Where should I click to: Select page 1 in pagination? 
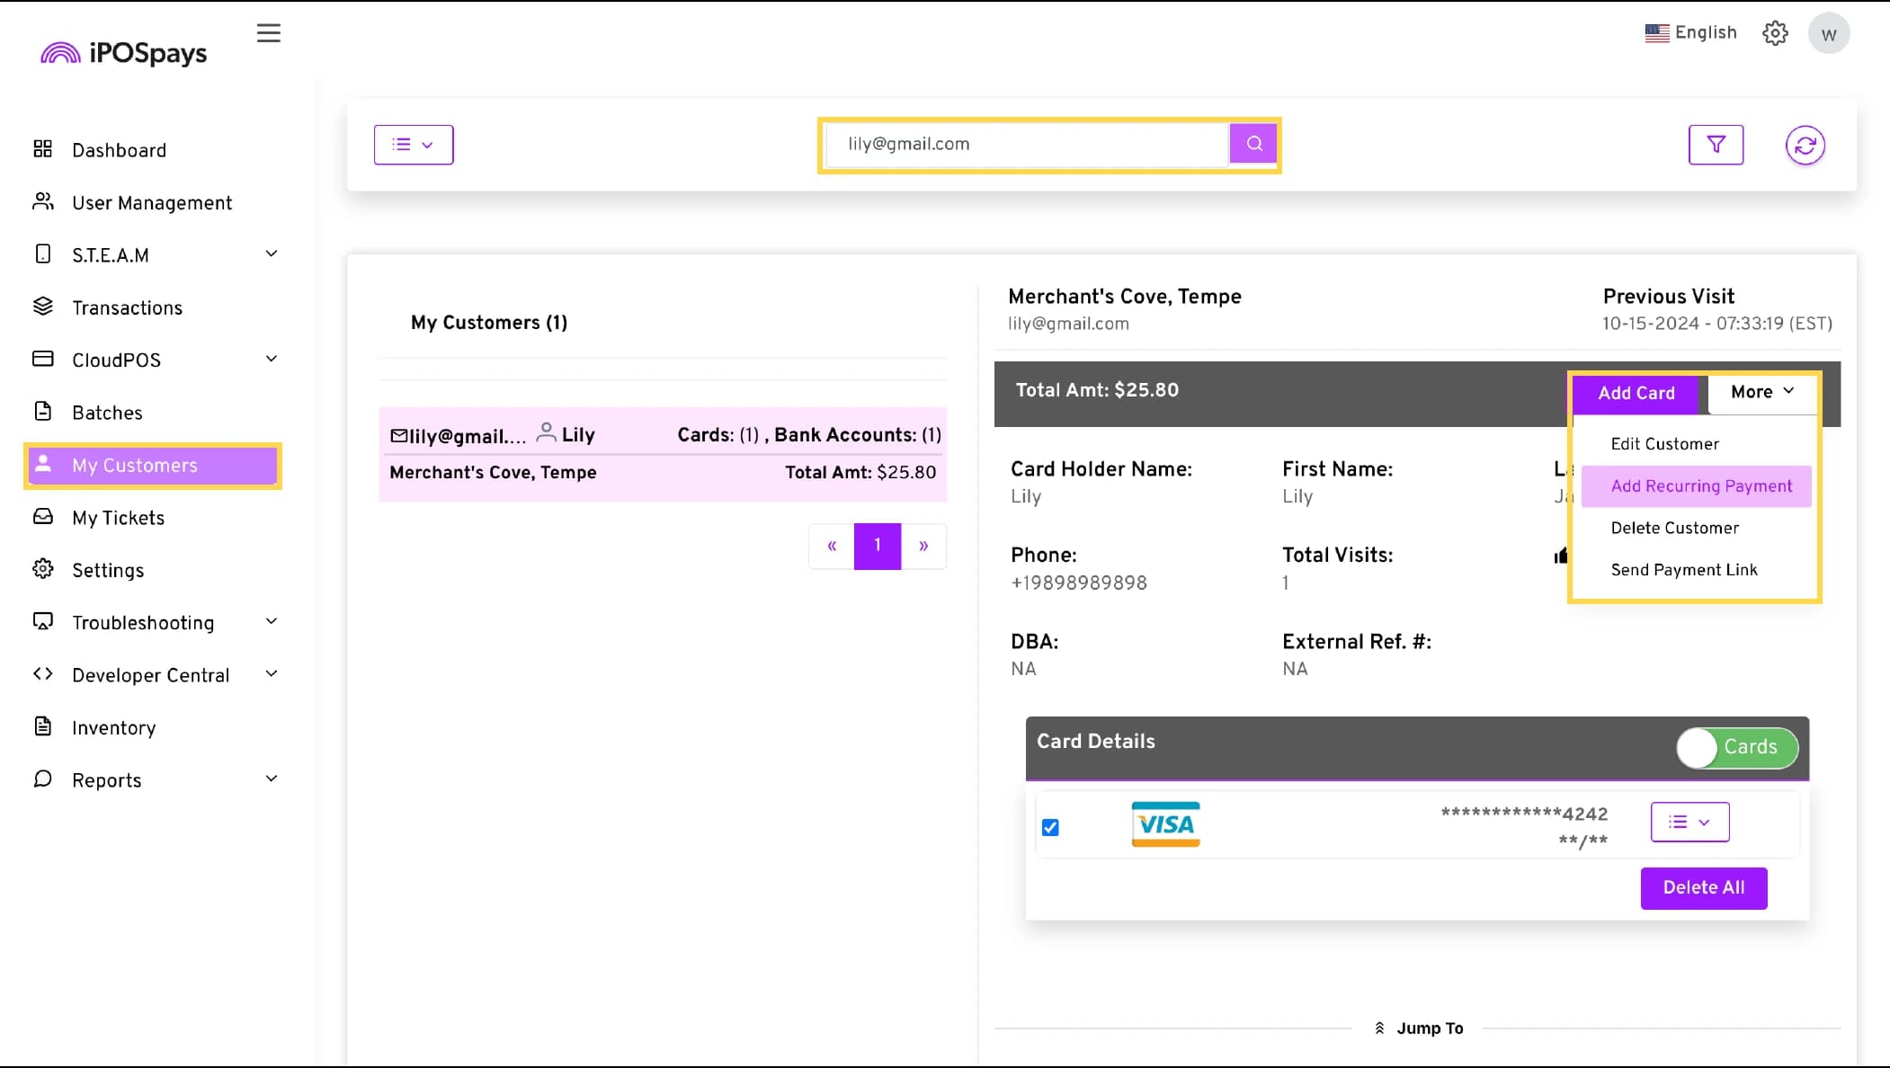[x=878, y=546]
